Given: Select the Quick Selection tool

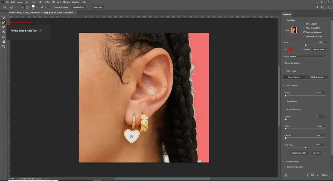Looking at the screenshot, I should 4,18.
